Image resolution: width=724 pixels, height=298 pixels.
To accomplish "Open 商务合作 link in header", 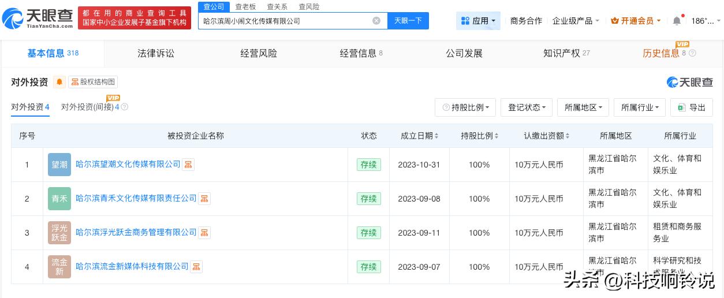I will click(x=526, y=21).
